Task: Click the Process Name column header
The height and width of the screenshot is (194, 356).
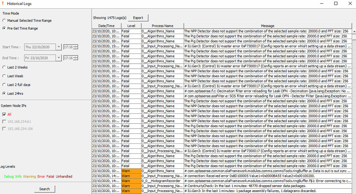Action: [162, 26]
